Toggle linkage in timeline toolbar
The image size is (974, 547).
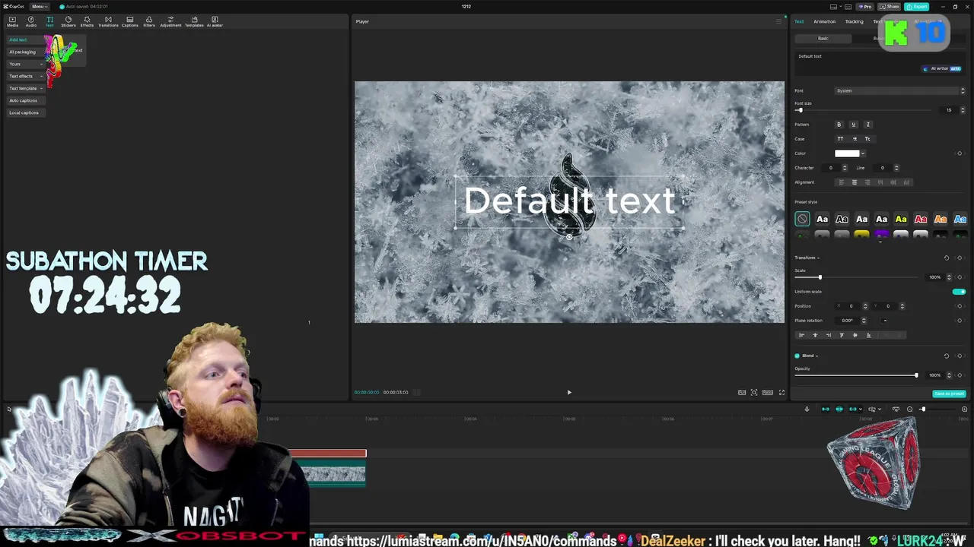click(x=853, y=409)
